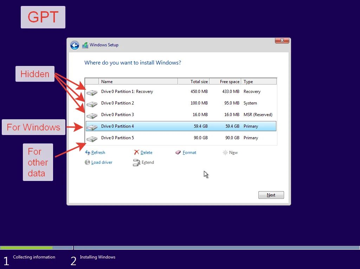Close the Windows Setup dialog
360x269 pixels.
(282, 40)
